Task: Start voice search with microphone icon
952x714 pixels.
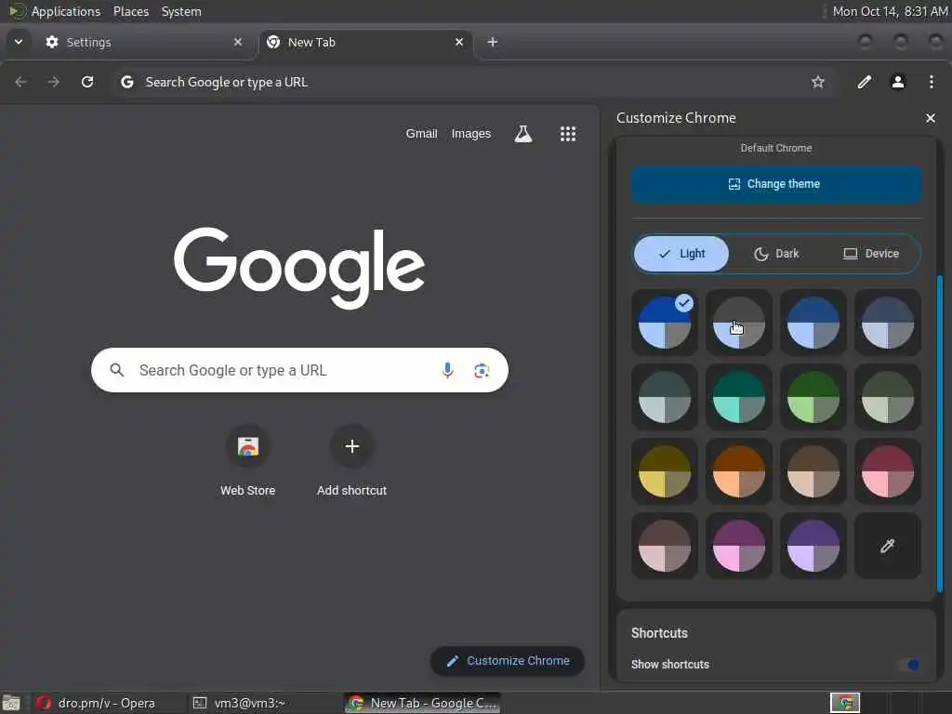Action: coord(447,370)
